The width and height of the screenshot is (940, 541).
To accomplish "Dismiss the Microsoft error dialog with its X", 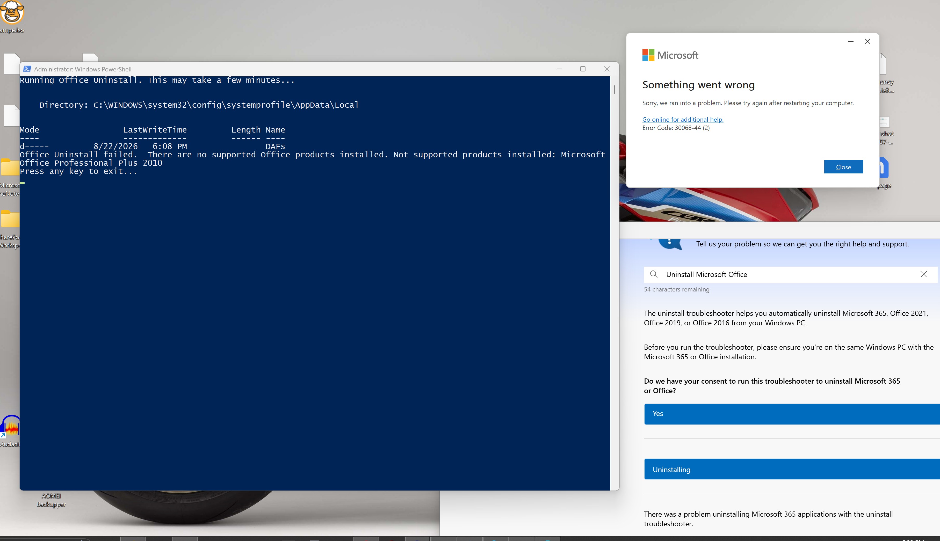I will [867, 41].
